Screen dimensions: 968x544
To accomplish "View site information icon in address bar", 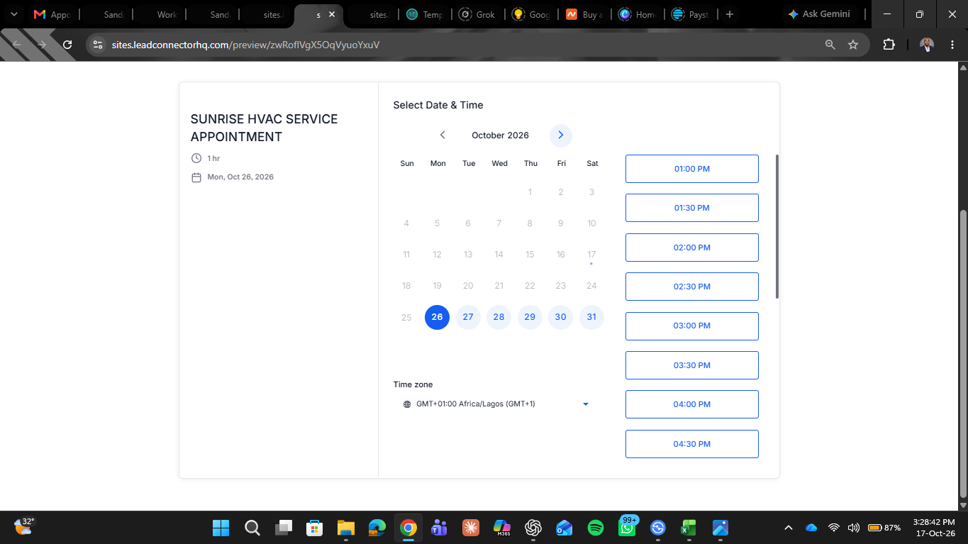I will [98, 45].
